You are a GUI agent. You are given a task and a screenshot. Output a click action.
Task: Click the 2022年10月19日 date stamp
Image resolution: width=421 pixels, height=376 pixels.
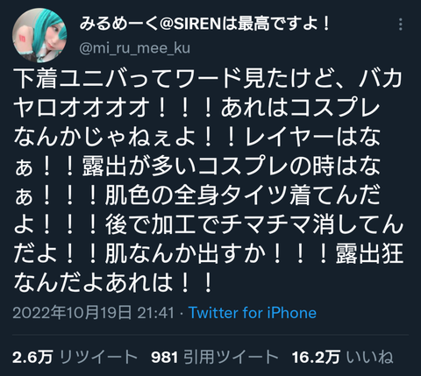coord(73,313)
